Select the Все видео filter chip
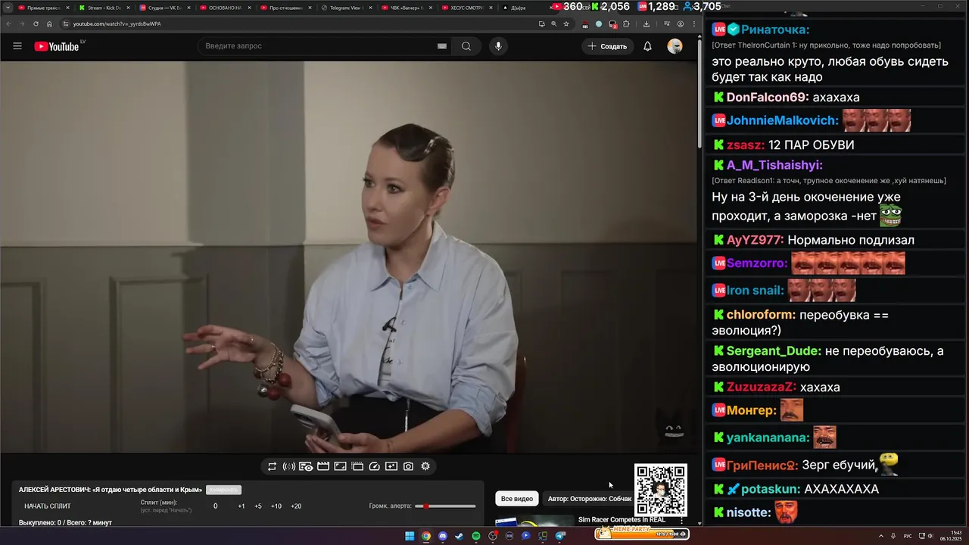Image resolution: width=969 pixels, height=545 pixels. [517, 499]
